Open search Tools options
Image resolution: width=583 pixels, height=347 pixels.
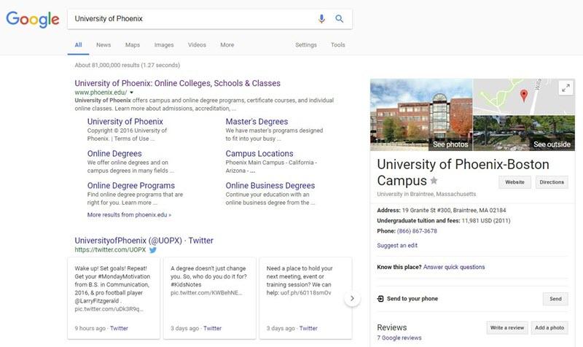pos(338,45)
